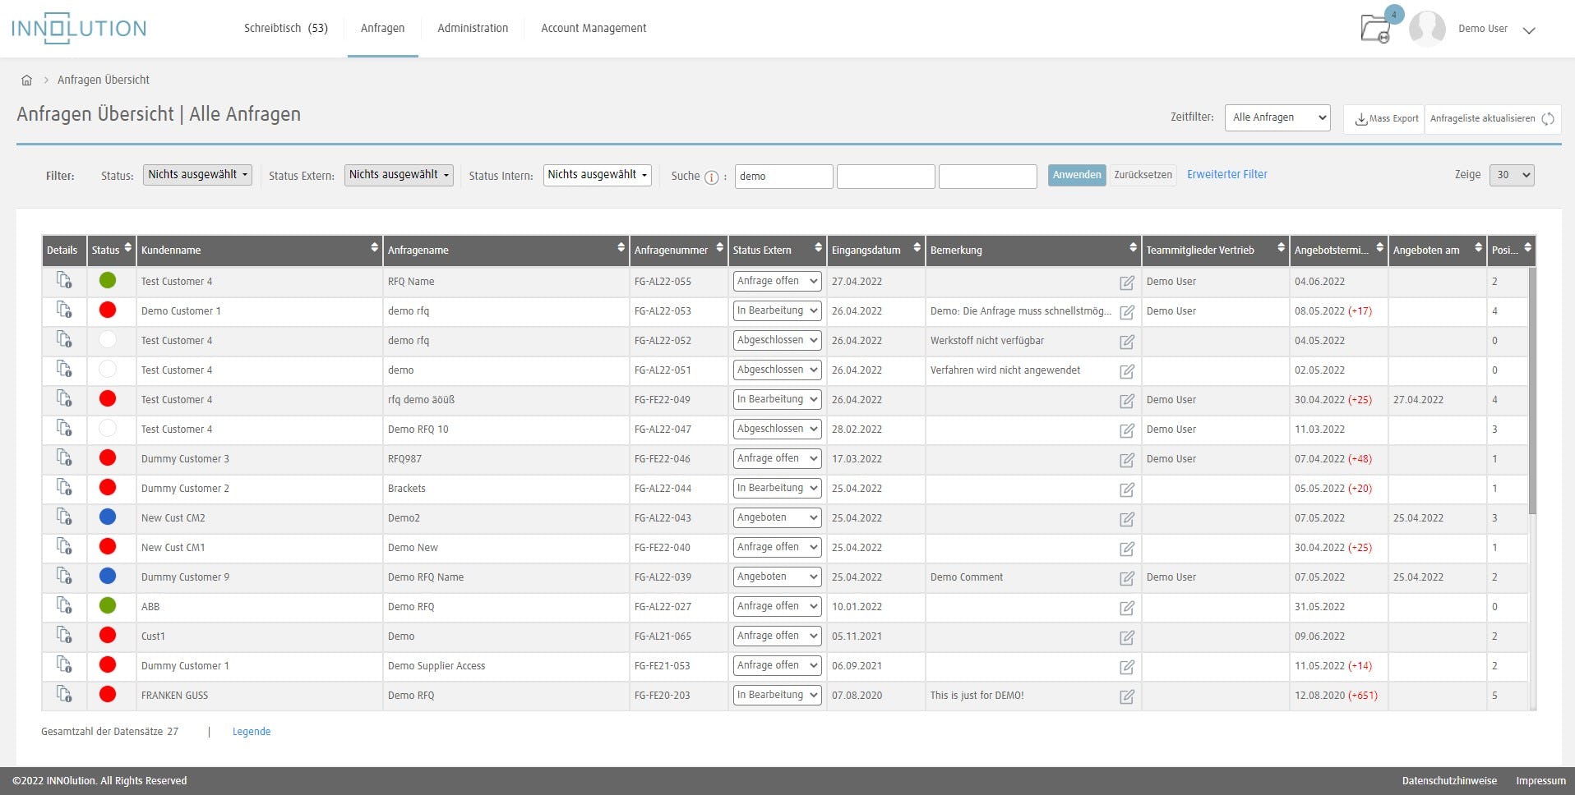Open the Erweiterter Filter link
Screen dimensions: 1575x795
tap(1226, 174)
